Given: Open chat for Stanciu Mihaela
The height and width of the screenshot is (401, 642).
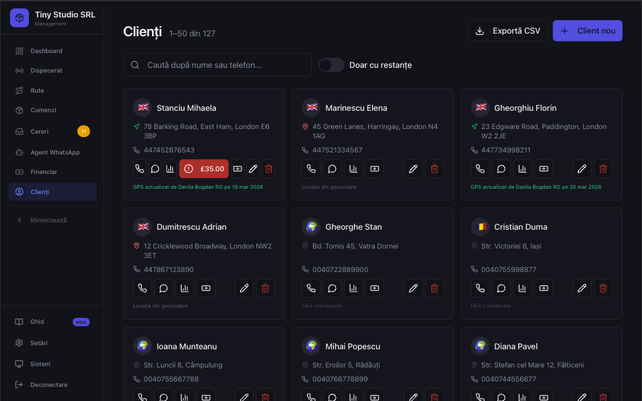Looking at the screenshot, I should [x=155, y=169].
